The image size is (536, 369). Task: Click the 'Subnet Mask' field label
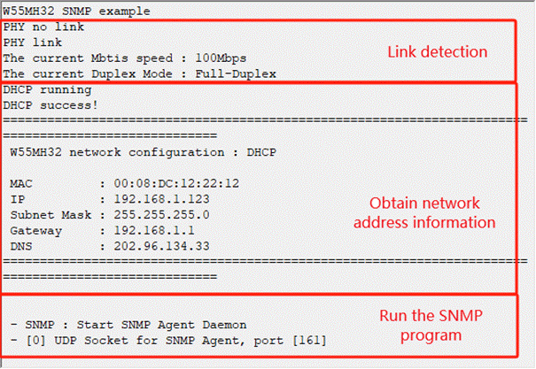click(x=50, y=215)
